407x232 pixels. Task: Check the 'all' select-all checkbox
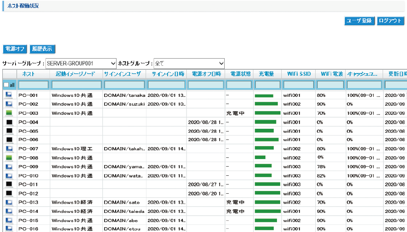[x=6, y=85]
